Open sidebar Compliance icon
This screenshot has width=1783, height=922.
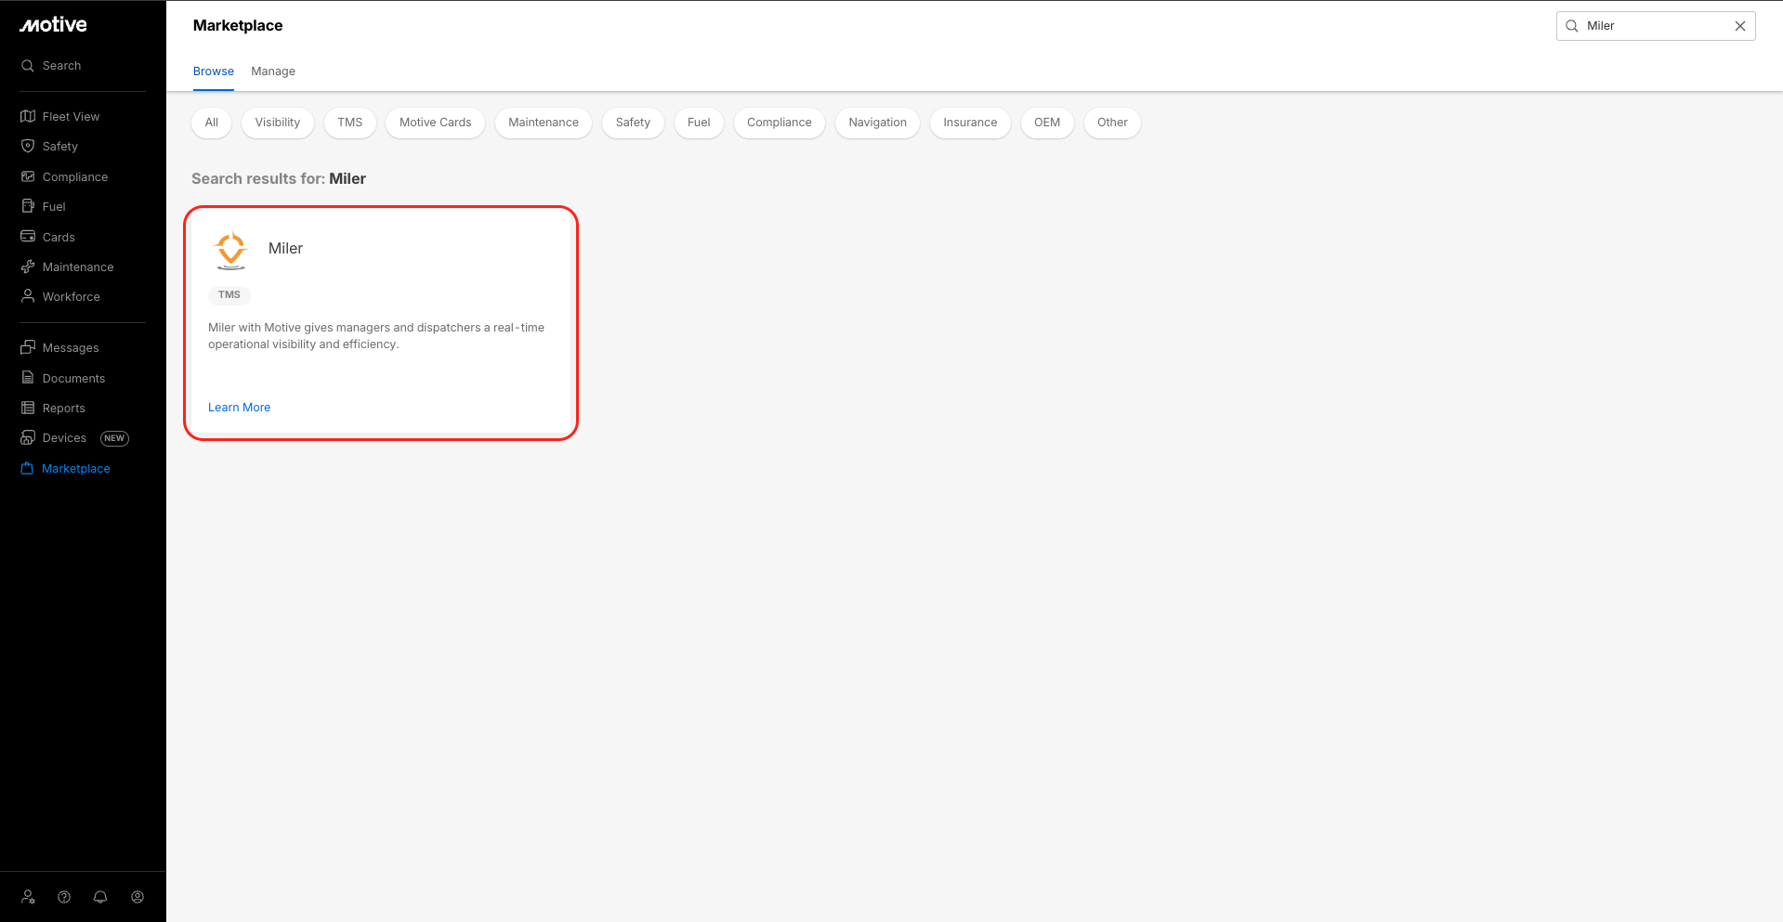point(28,176)
